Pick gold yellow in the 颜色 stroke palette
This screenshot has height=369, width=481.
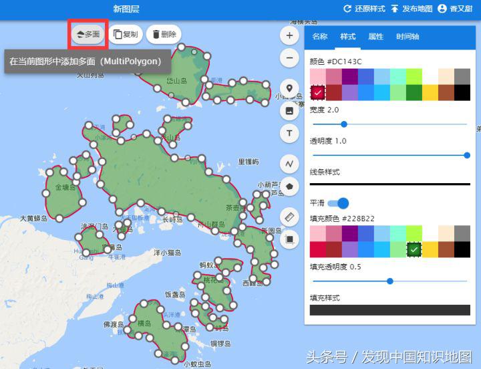[x=430, y=92]
